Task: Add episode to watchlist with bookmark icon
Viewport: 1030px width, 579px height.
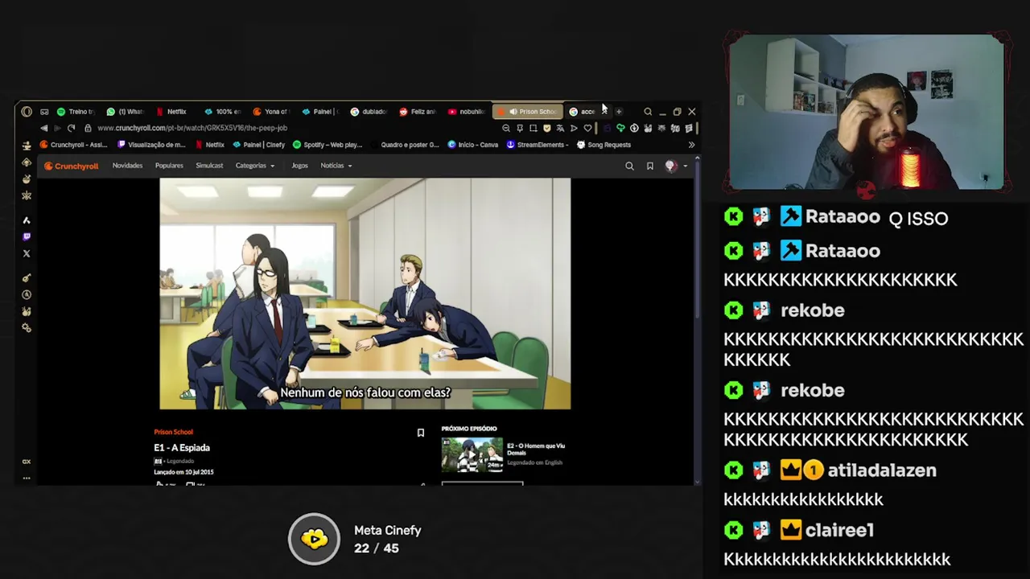Action: coord(420,433)
